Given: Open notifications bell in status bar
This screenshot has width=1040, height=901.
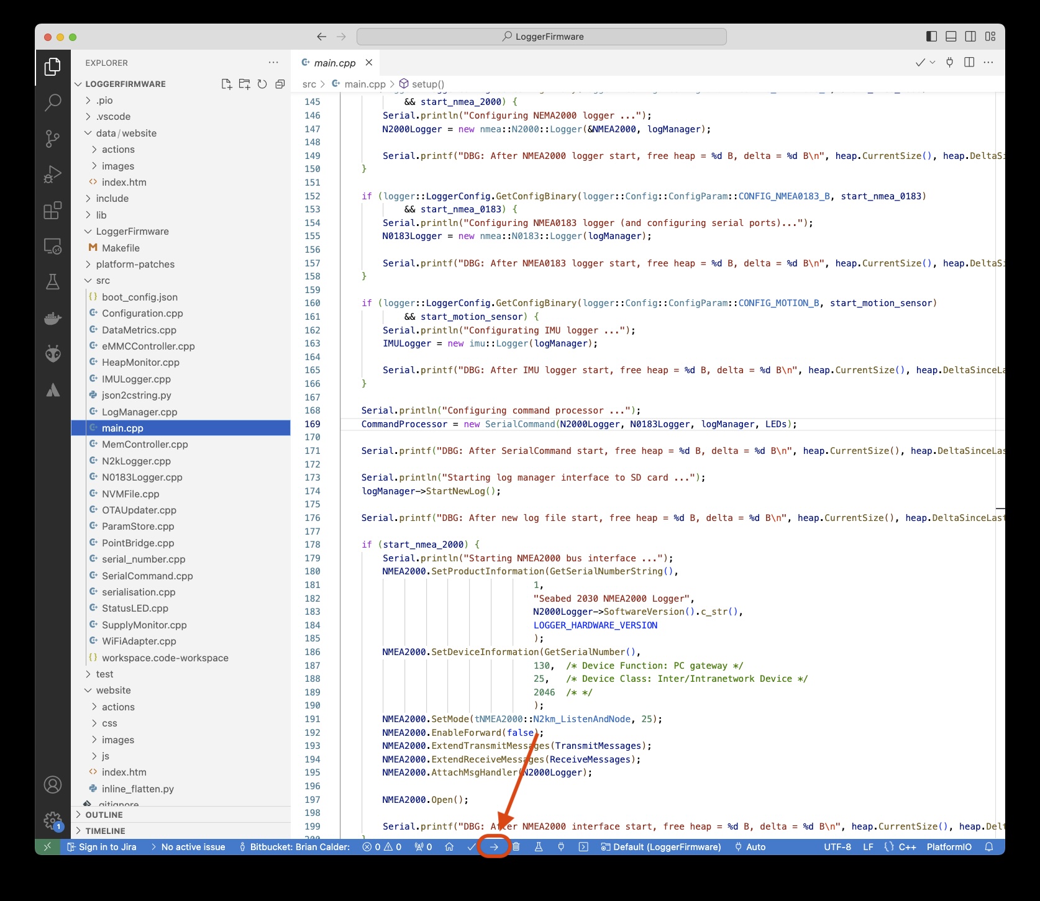Looking at the screenshot, I should (989, 847).
